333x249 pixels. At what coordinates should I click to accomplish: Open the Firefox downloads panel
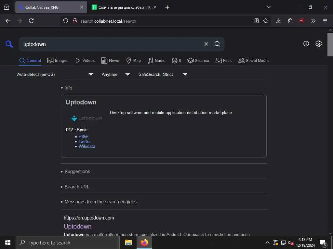(x=278, y=21)
